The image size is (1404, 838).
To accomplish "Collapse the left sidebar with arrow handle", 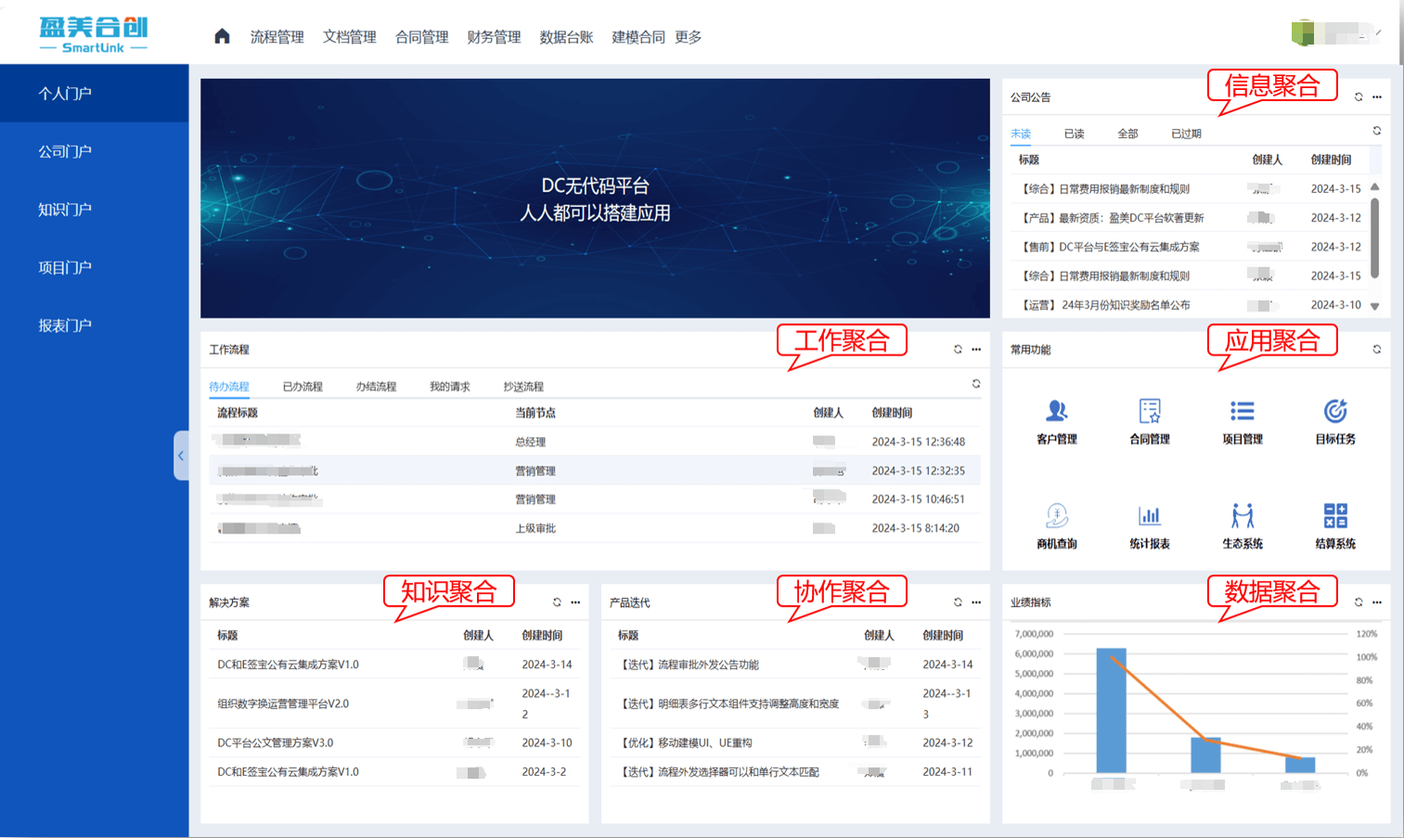I will (x=181, y=456).
